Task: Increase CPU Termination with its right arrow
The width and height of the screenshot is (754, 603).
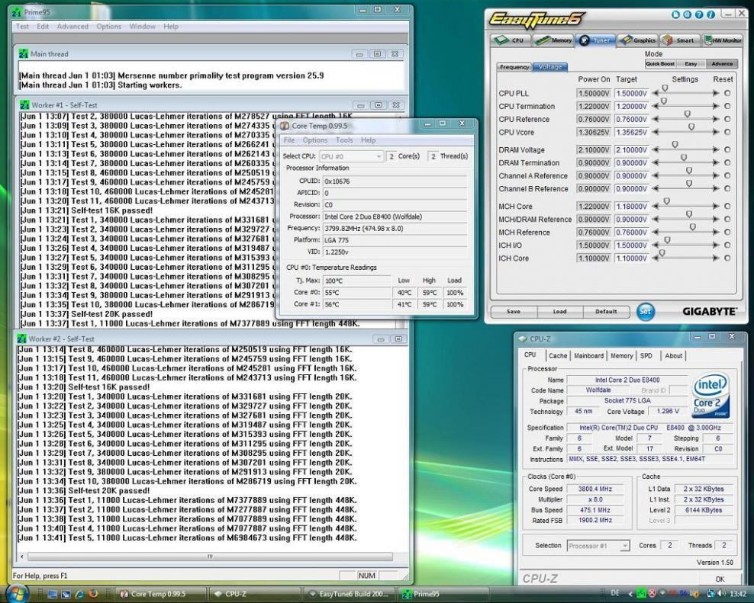Action: 716,106
